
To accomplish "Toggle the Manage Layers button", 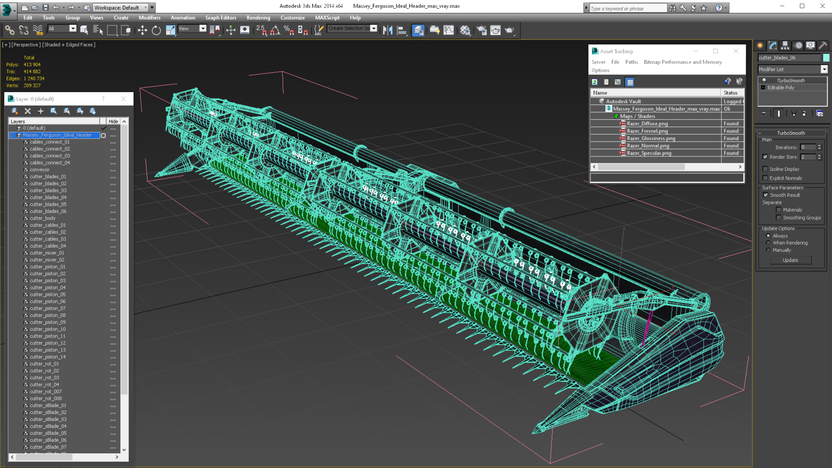I will click(418, 30).
